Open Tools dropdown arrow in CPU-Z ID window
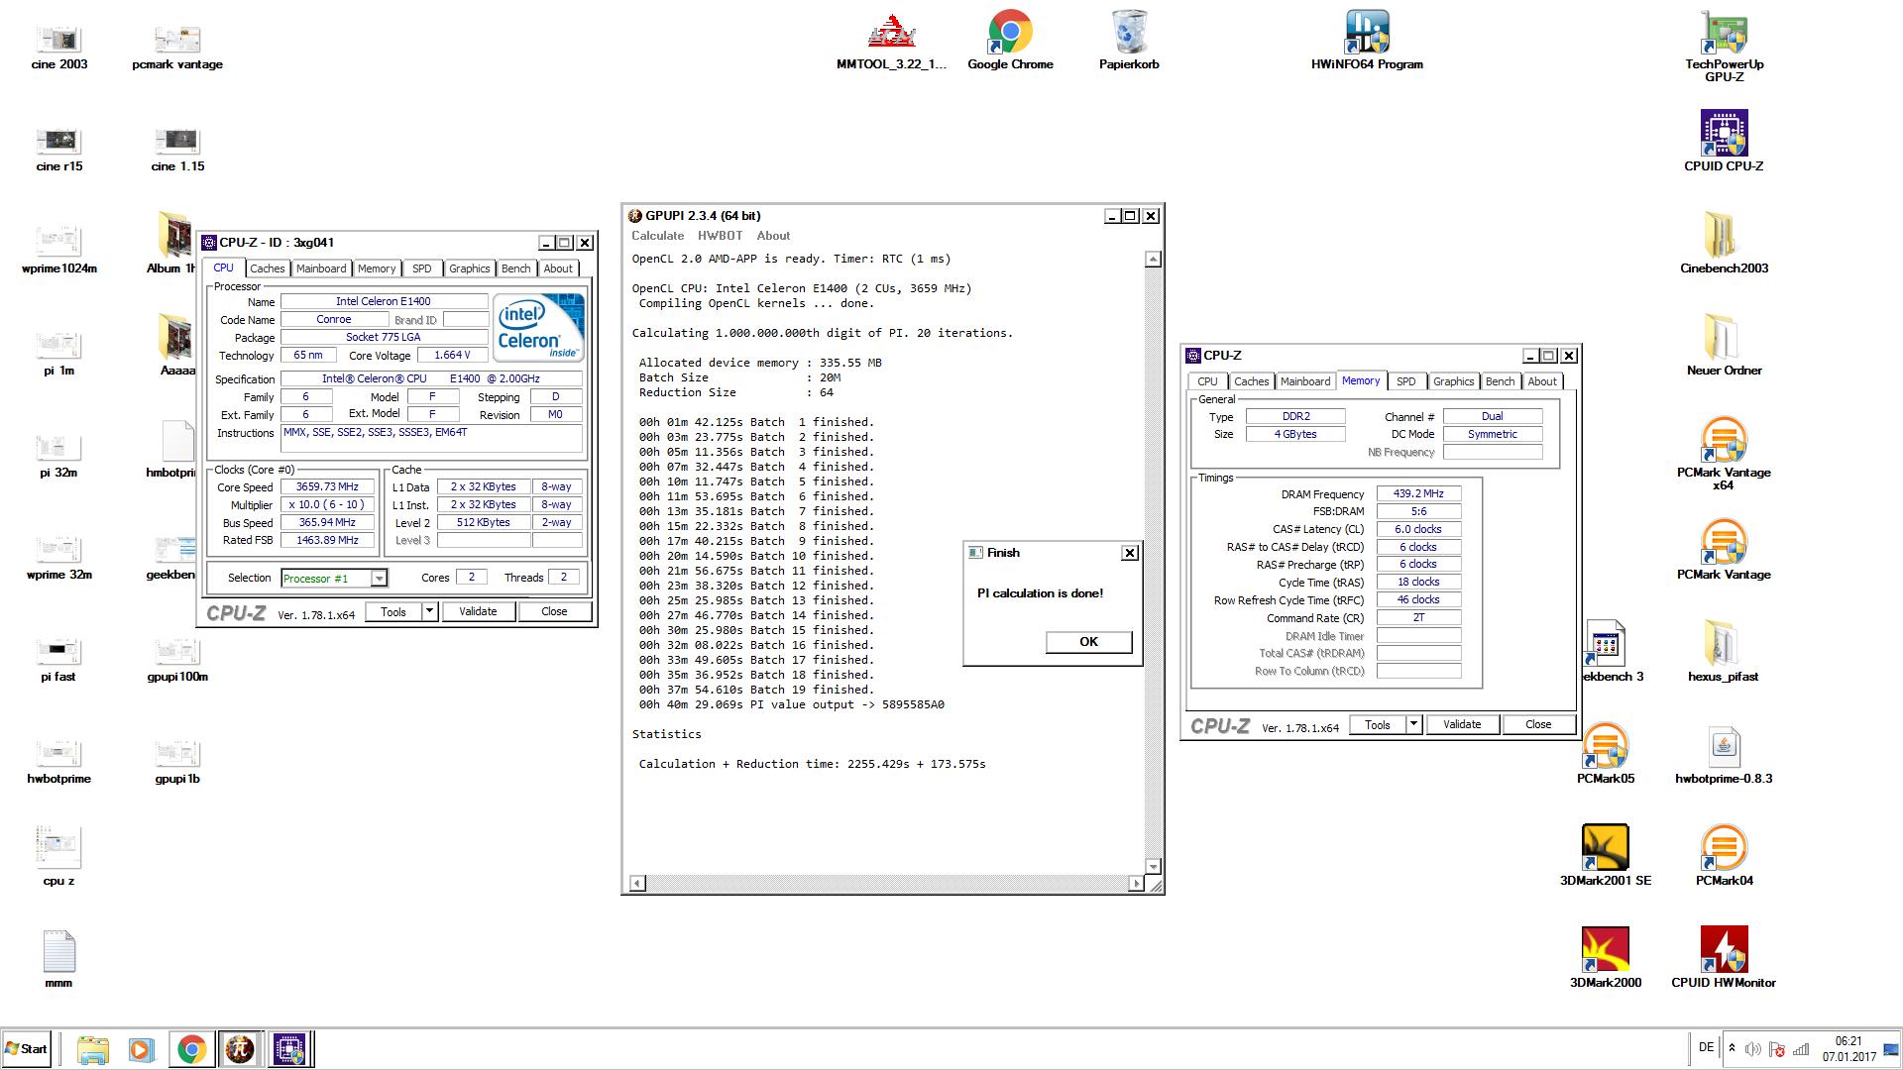 tap(429, 611)
